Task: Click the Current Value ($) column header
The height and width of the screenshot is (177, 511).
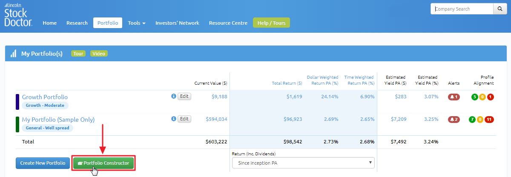Action: [210, 83]
